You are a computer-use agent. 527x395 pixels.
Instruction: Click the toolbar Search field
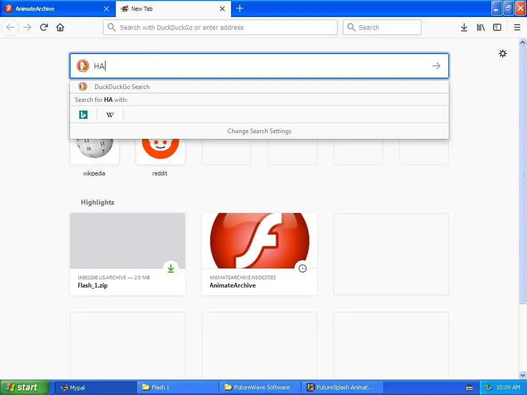pyautogui.click(x=382, y=27)
